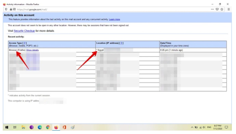This screenshot has height=134, width=236.
Task: Open File Explorer from the taskbar
Action: click(23, 127)
